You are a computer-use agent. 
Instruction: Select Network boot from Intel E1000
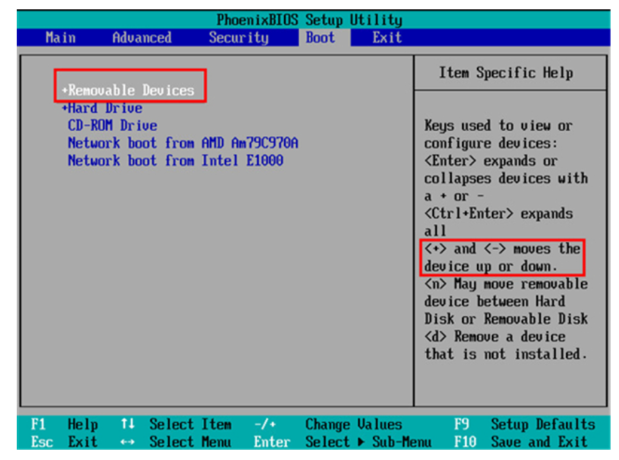(x=175, y=160)
